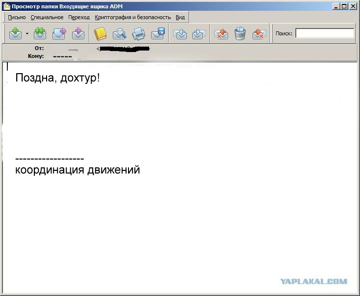
Task: Save message using floppy disk envelope icon
Action: click(x=158, y=33)
